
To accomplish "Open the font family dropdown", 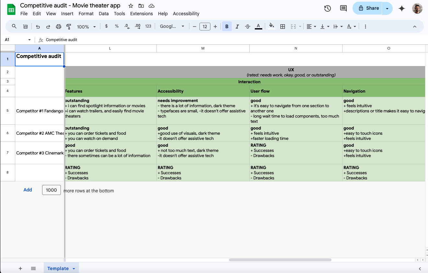I will point(172,27).
